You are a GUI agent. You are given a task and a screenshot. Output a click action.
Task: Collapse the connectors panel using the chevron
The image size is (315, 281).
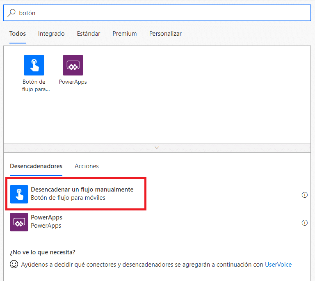[x=157, y=148]
